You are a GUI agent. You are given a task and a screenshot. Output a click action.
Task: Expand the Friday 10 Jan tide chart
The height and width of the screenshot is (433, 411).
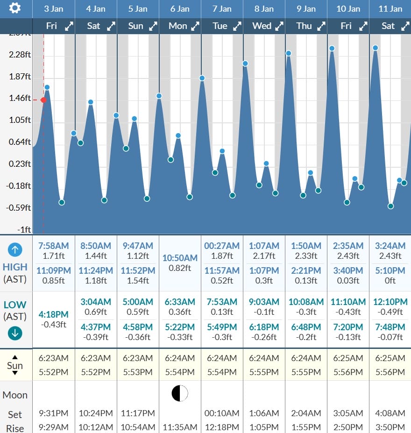click(363, 26)
